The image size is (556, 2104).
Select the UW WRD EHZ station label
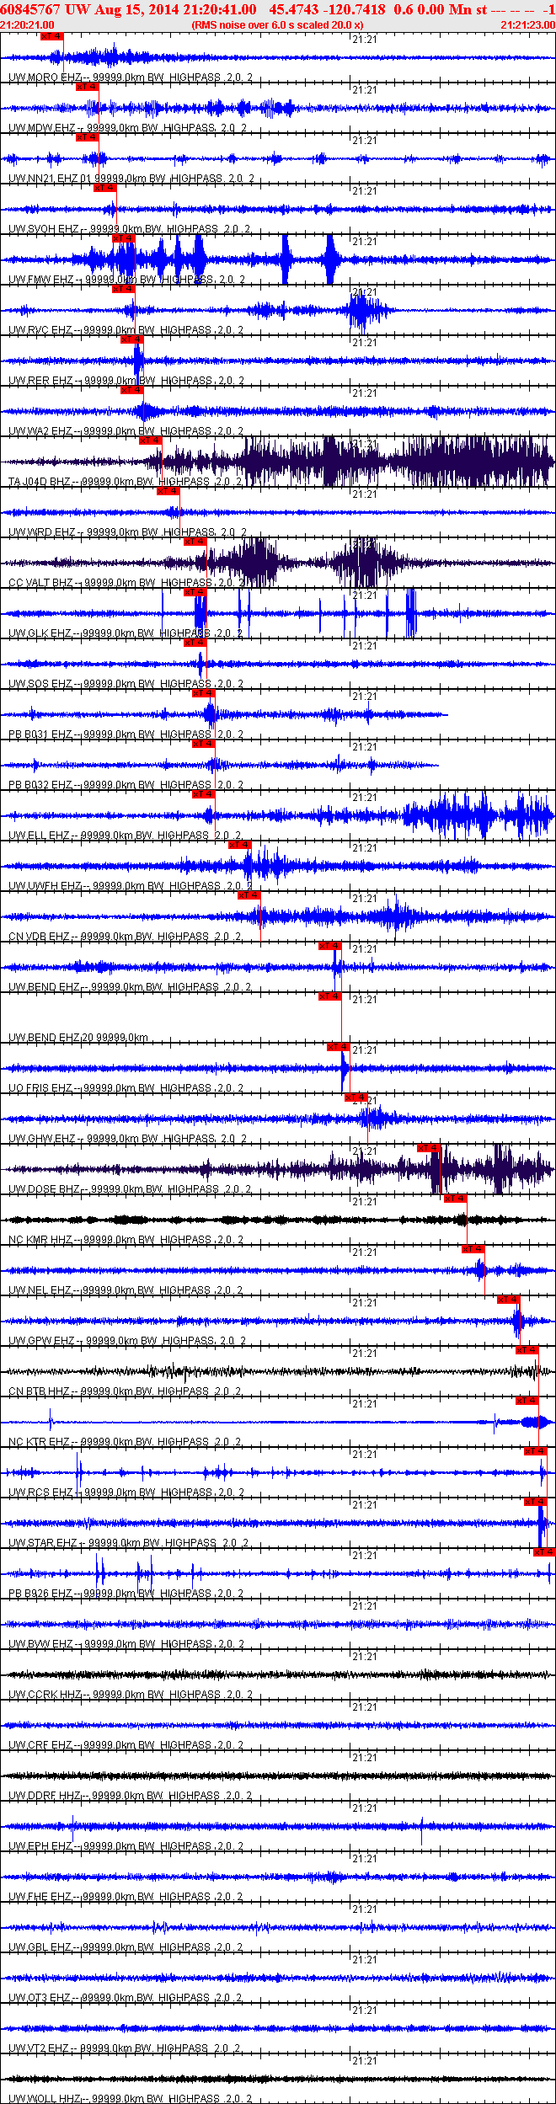pyautogui.click(x=128, y=532)
